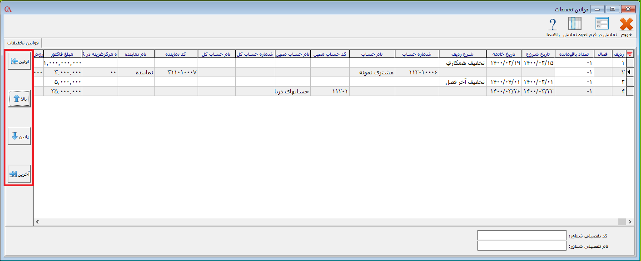Jump to last record with آخرین
The image size is (641, 261).
tap(19, 174)
